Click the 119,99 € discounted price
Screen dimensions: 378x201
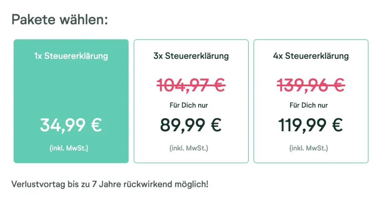(311, 125)
